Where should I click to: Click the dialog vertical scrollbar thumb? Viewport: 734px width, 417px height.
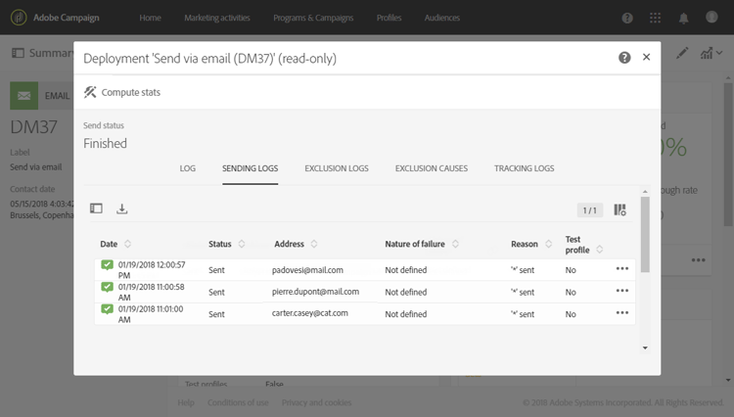(x=645, y=234)
